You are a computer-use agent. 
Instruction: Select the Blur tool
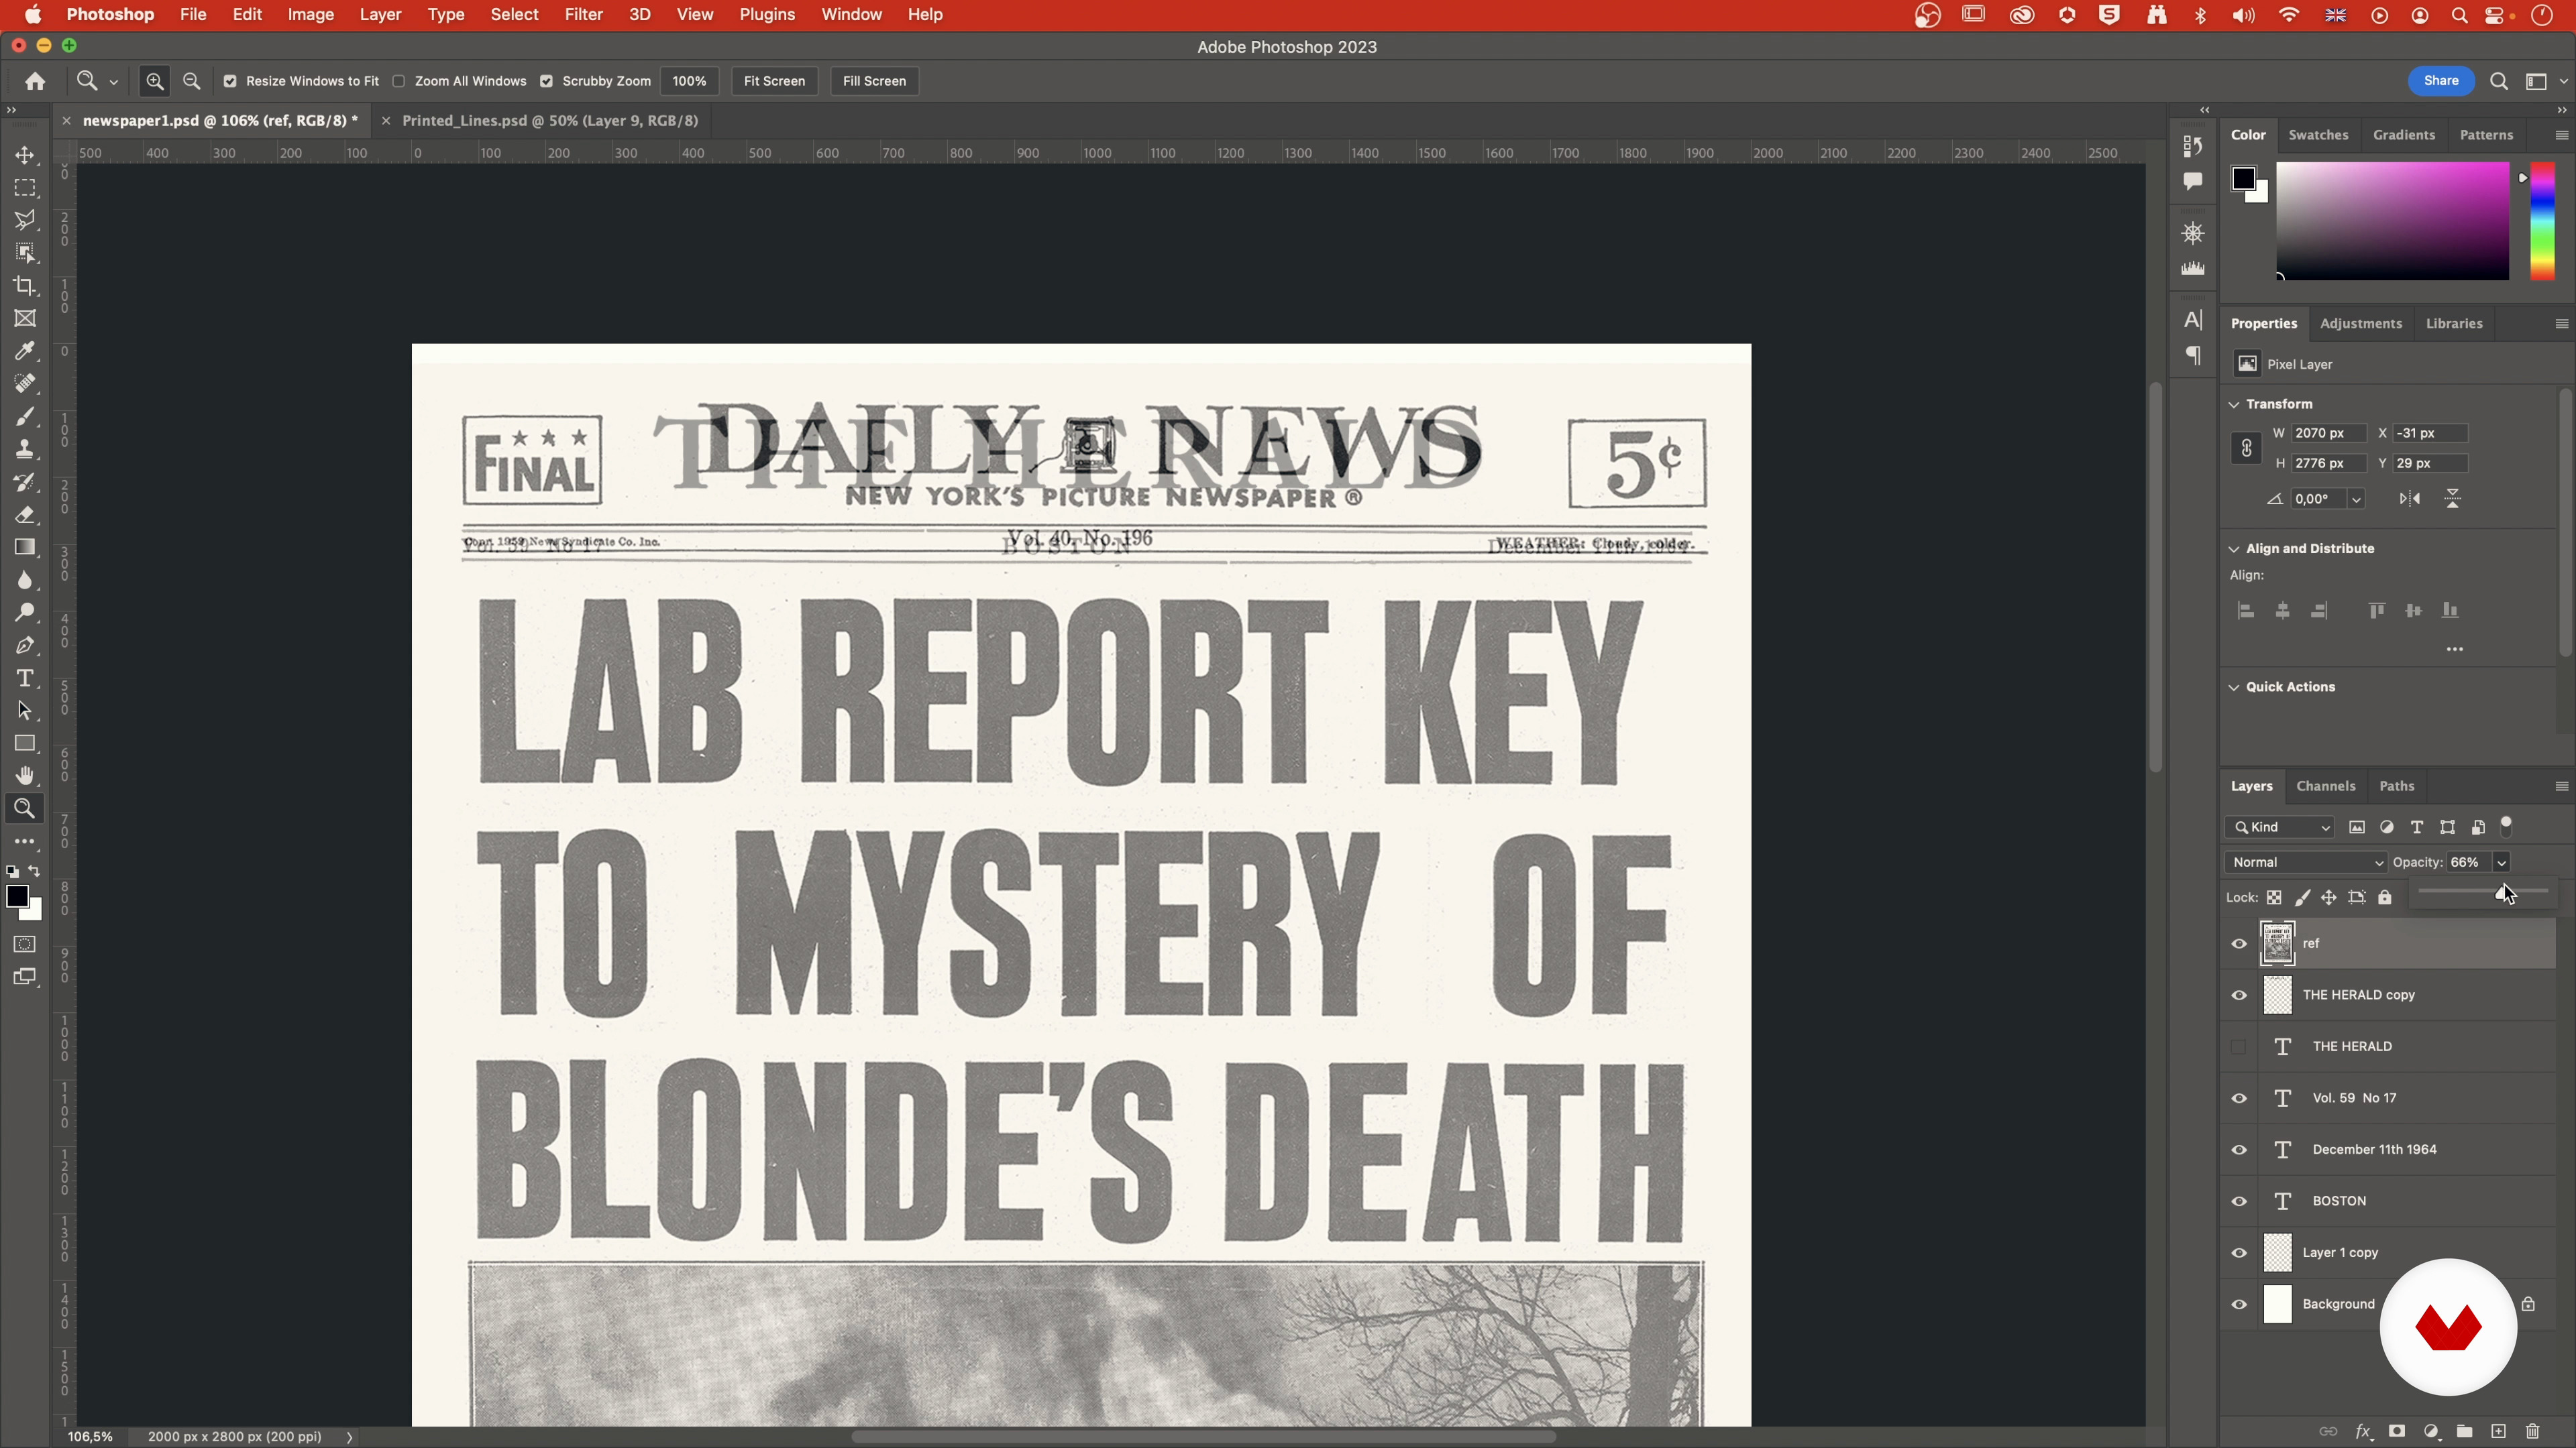[x=25, y=581]
